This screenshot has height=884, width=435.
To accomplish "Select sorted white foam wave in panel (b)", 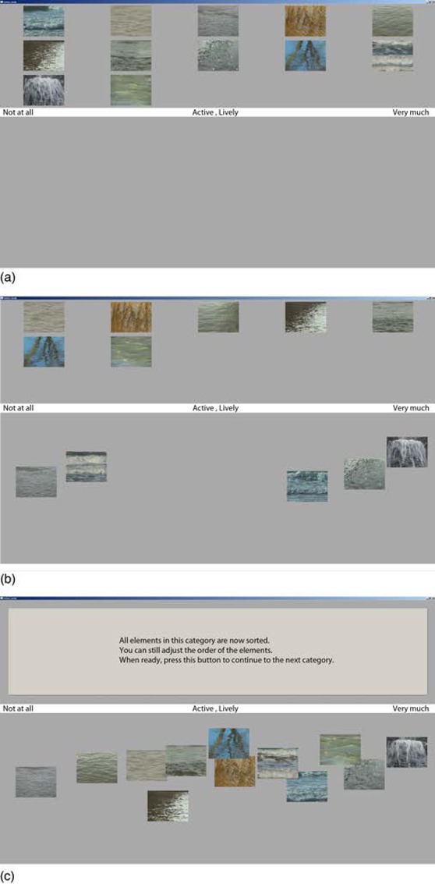I will 87,467.
